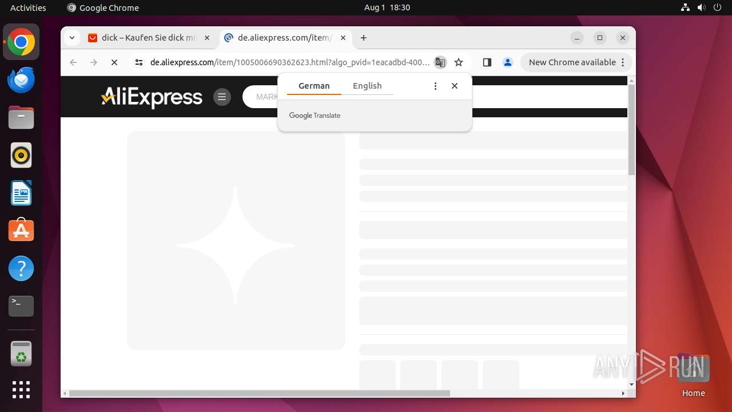Minimize the Chrome window
The height and width of the screenshot is (412, 732).
coord(577,38)
